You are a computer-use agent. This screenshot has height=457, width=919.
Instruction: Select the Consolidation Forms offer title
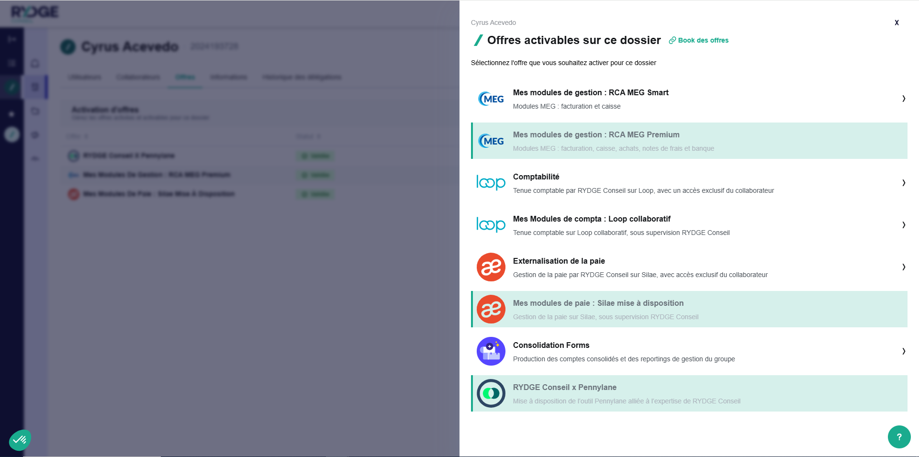pyautogui.click(x=551, y=345)
